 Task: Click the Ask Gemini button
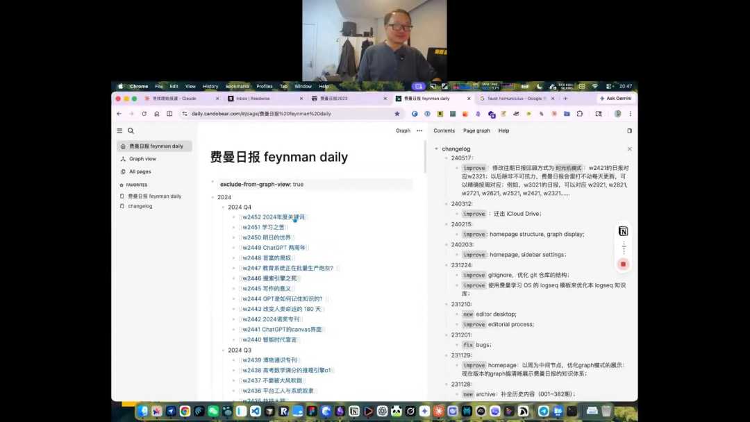615,99
